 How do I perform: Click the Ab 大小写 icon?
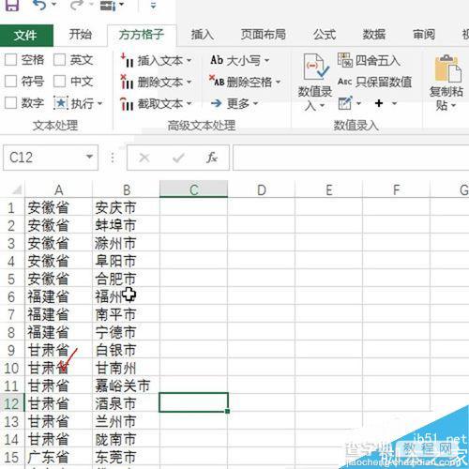tap(217, 60)
